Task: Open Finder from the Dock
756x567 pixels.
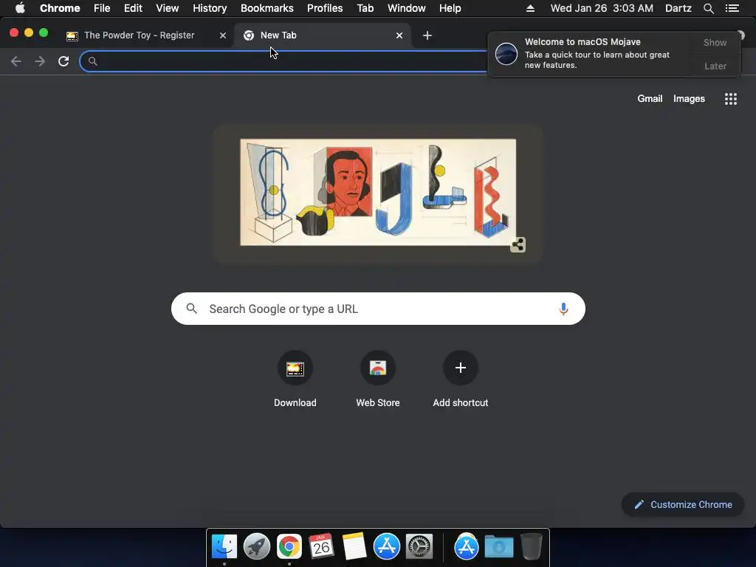Action: [x=224, y=547]
